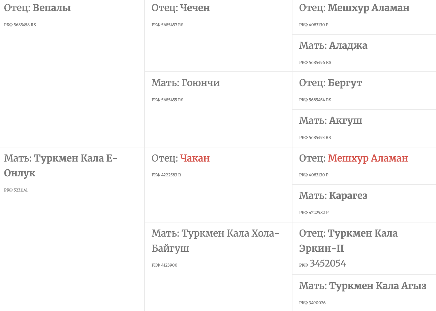Open Туркмен Кала Хола-Байгуш entry
The height and width of the screenshot is (311, 436).
[216, 241]
